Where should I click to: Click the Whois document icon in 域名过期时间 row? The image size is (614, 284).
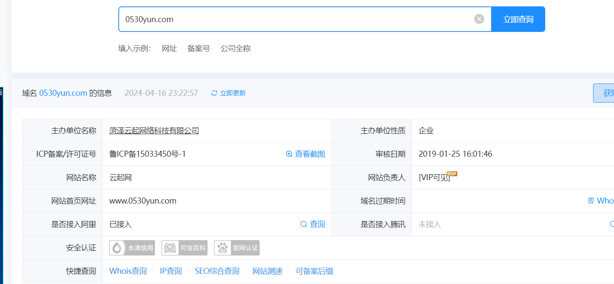click(x=591, y=201)
